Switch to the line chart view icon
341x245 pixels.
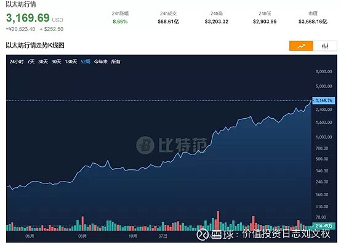(301, 46)
